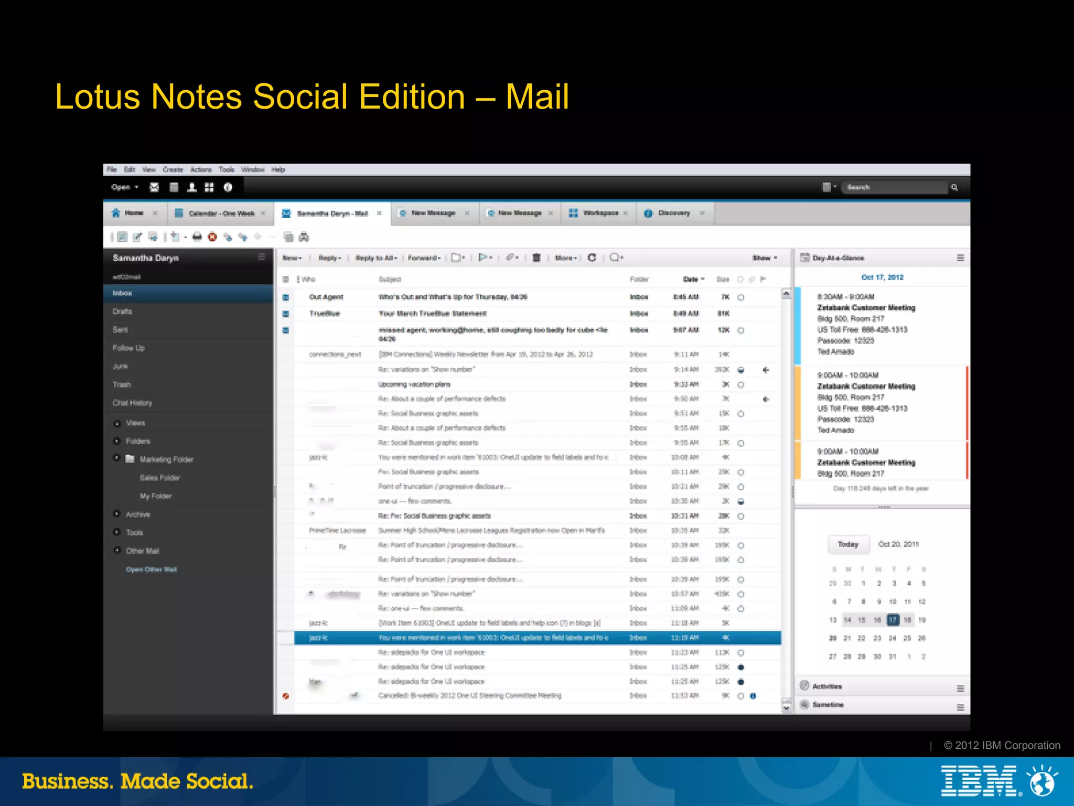Click the mail list scrollbar up arrow
The image size is (1074, 806).
[x=786, y=294]
